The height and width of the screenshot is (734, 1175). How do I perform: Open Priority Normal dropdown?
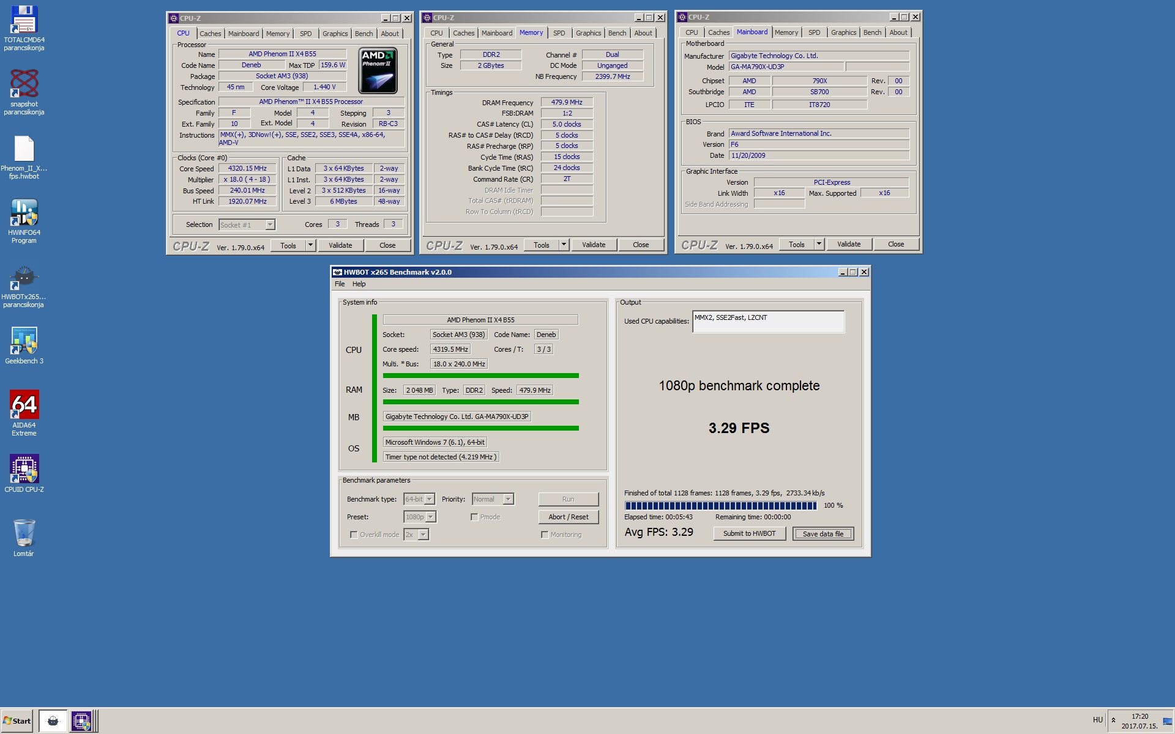point(508,499)
